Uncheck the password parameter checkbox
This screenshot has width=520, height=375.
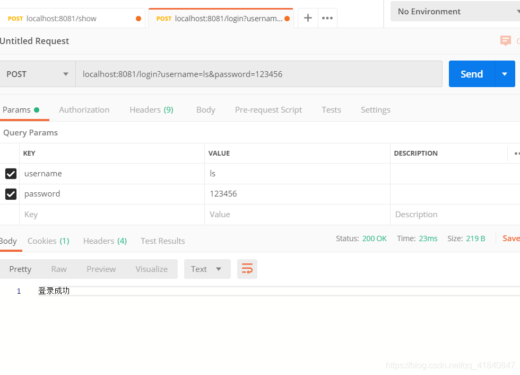[11, 194]
